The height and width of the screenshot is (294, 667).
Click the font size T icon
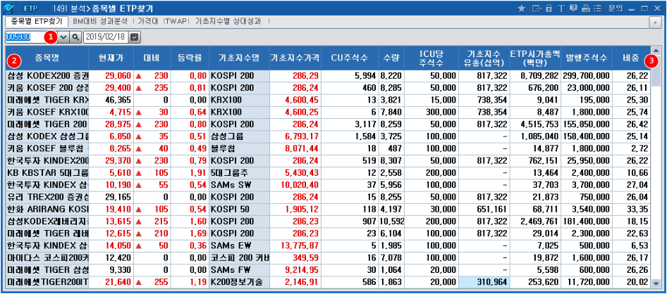click(561, 8)
